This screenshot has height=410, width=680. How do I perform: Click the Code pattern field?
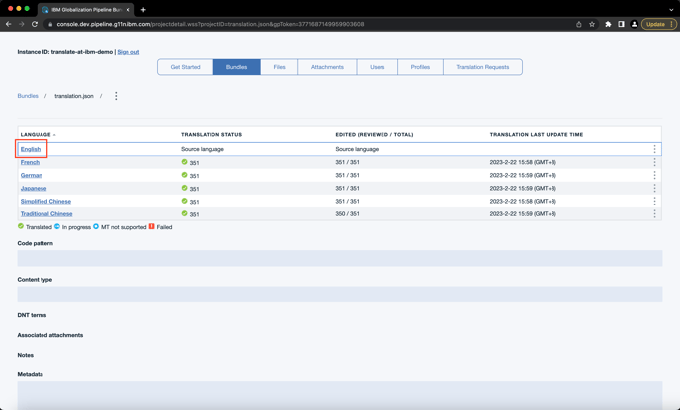coord(340,258)
